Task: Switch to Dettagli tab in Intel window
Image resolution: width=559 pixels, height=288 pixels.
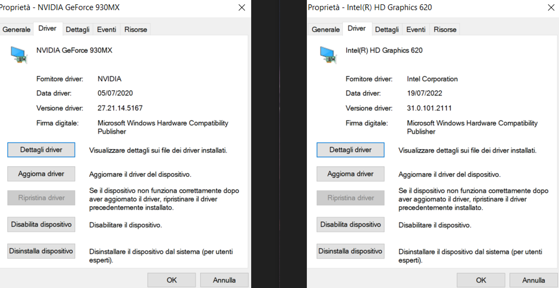Action: pyautogui.click(x=387, y=29)
